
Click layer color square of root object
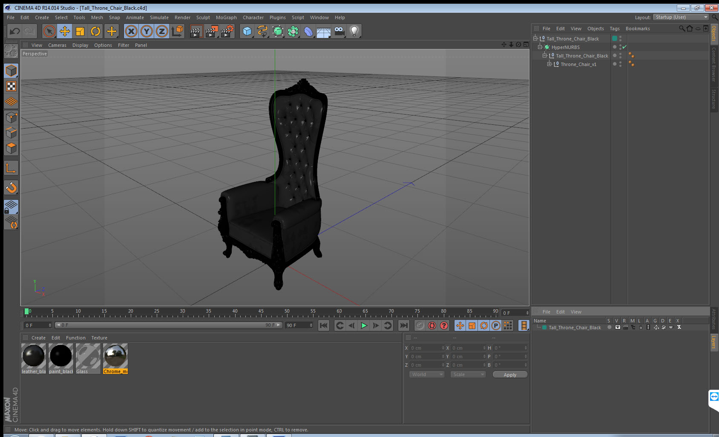615,38
